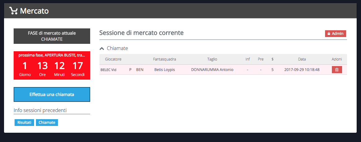The image size is (361, 142).
Task: Select the BELEC Vid player name
Action: 108,70
